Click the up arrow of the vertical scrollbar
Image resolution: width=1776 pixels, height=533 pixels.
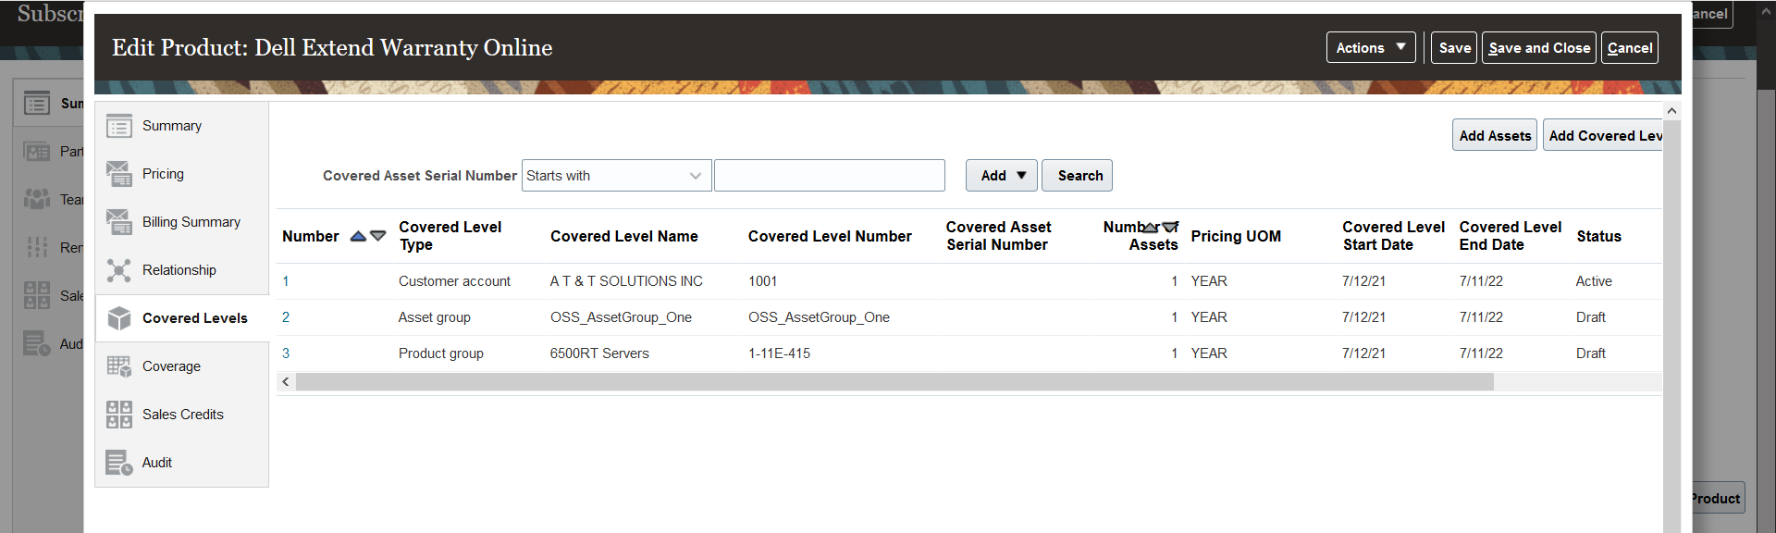click(1671, 111)
